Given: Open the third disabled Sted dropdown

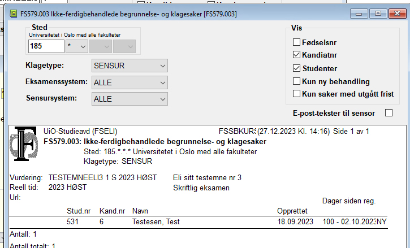Looking at the screenshot, I should tap(101, 46).
